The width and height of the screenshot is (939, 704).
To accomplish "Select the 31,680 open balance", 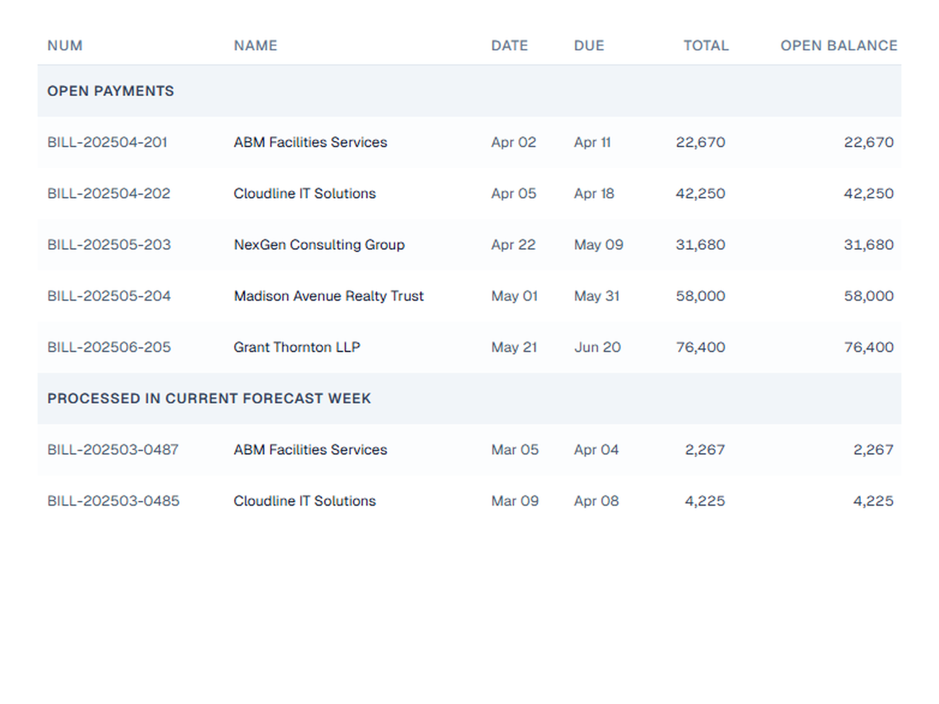I will pyautogui.click(x=869, y=245).
